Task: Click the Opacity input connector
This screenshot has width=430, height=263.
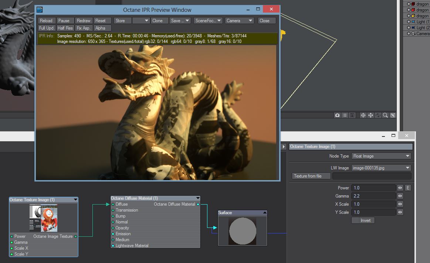Action: (113, 228)
